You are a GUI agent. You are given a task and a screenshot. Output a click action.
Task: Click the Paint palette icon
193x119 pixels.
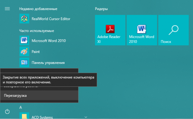click(24, 51)
